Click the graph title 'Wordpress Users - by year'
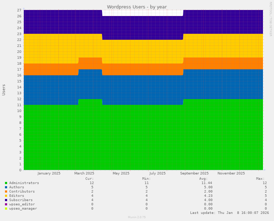Viewport: 274px width, 221px height. (x=137, y=7)
